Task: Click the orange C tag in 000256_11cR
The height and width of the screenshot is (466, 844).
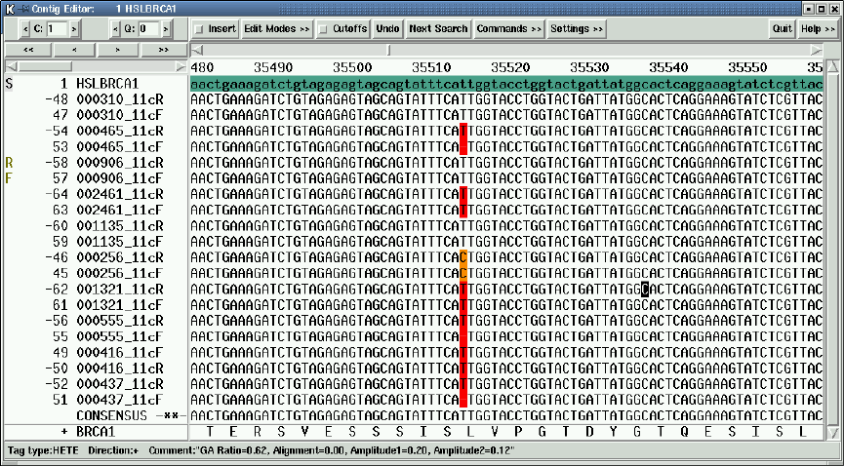Action: [463, 257]
